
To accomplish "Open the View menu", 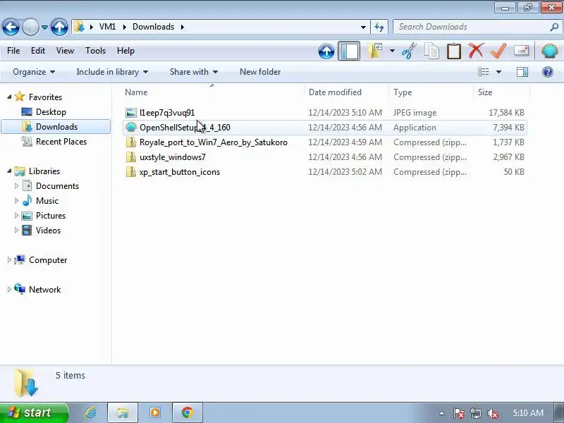I will tap(65, 51).
